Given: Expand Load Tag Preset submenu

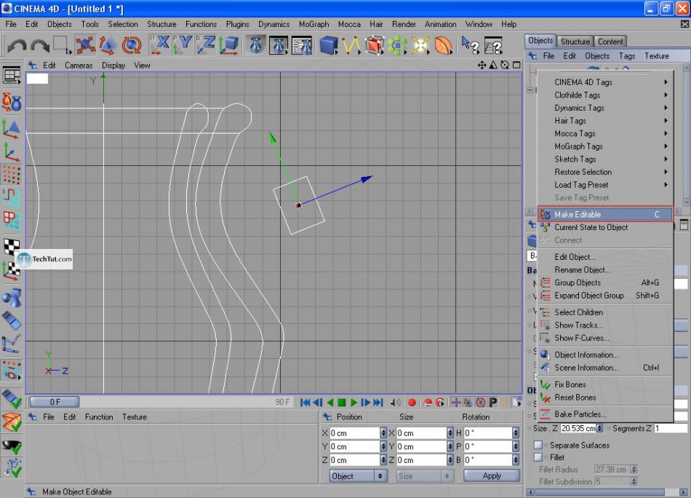Looking at the screenshot, I should coord(605,184).
